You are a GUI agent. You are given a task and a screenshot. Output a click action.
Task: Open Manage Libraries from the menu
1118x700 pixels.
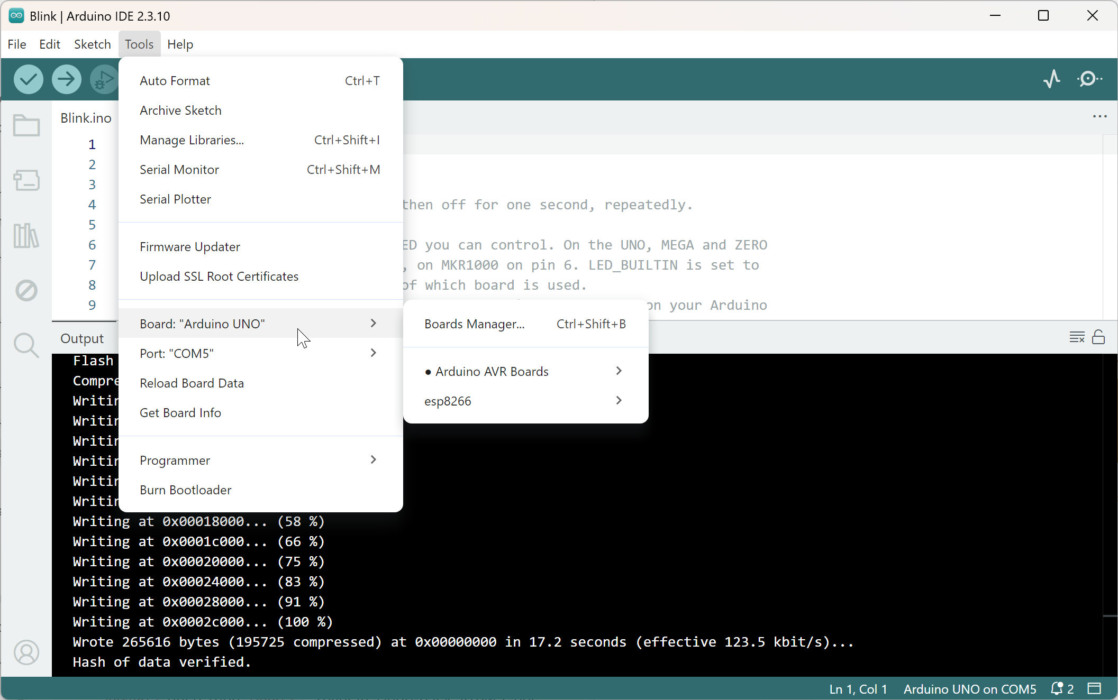(x=261, y=140)
